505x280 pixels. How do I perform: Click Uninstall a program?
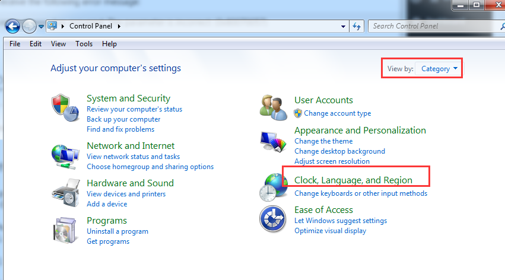point(117,231)
